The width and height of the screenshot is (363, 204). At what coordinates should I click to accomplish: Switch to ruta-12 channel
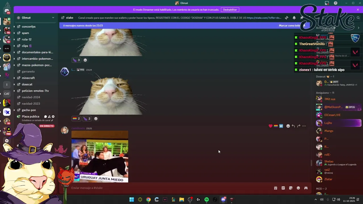pyautogui.click(x=35, y=39)
